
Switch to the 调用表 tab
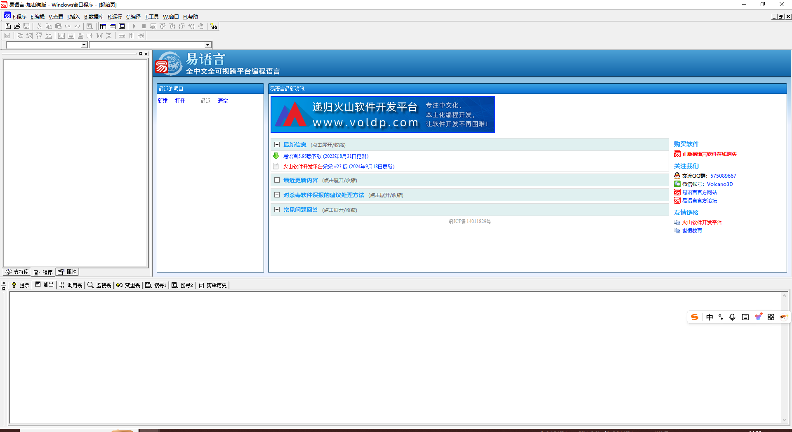(x=71, y=285)
